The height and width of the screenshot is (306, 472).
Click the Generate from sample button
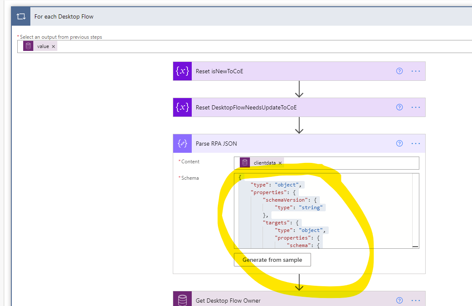pyautogui.click(x=272, y=260)
